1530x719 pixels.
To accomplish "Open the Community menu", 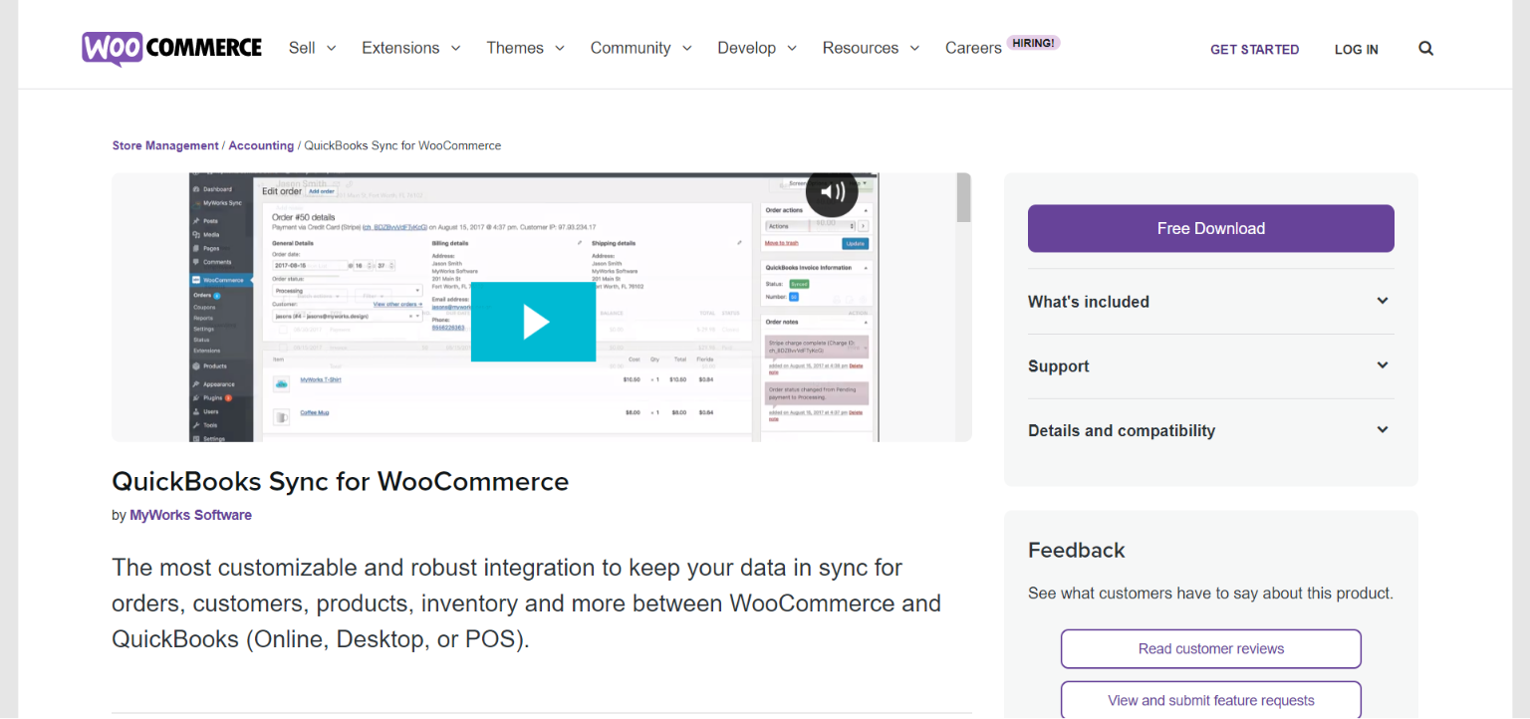I will (641, 48).
